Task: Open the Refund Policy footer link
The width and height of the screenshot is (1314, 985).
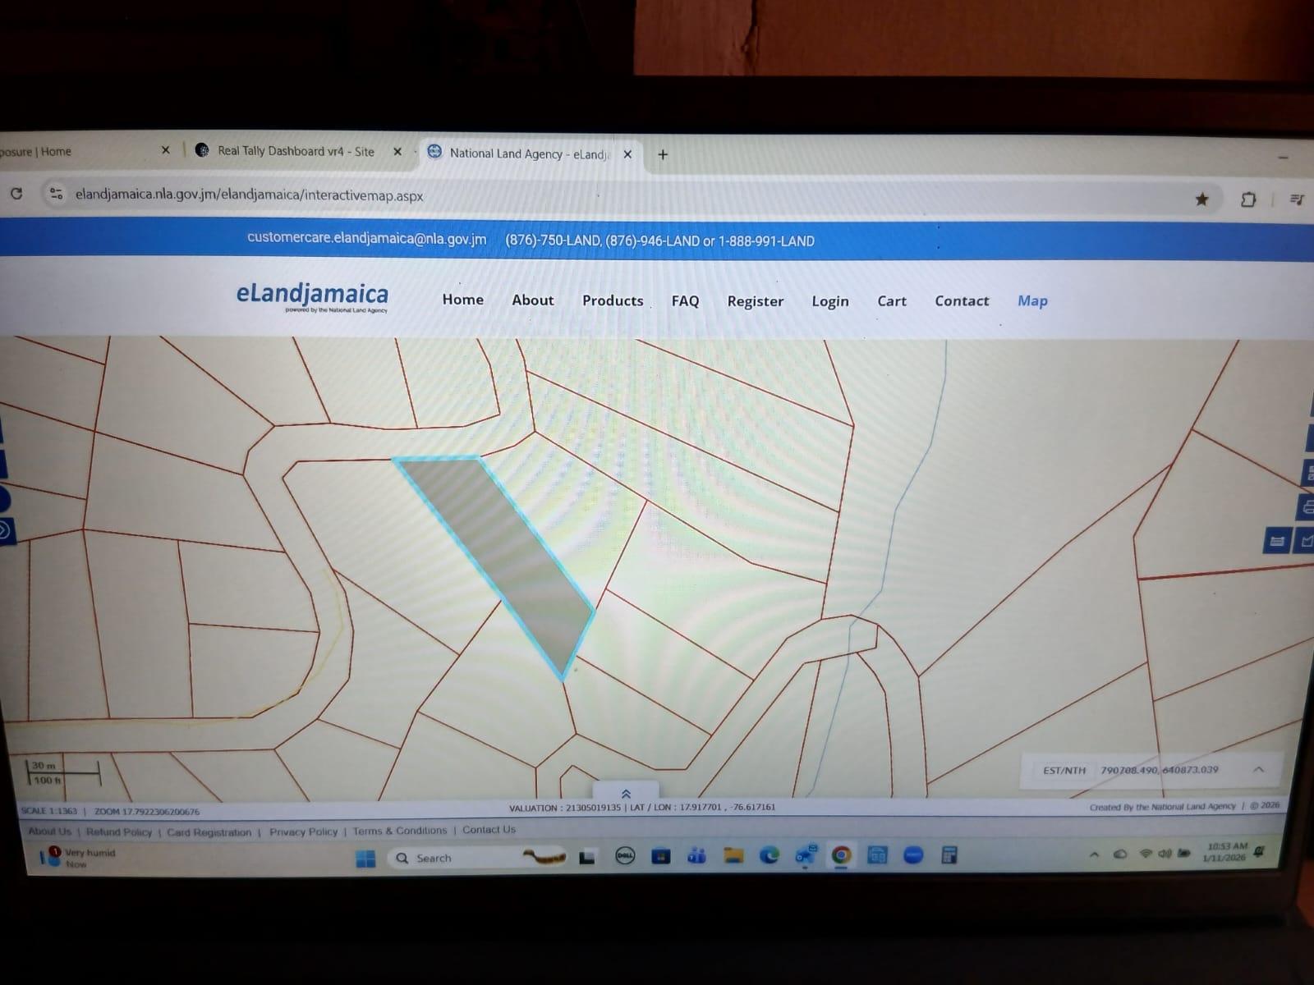Action: 119,832
